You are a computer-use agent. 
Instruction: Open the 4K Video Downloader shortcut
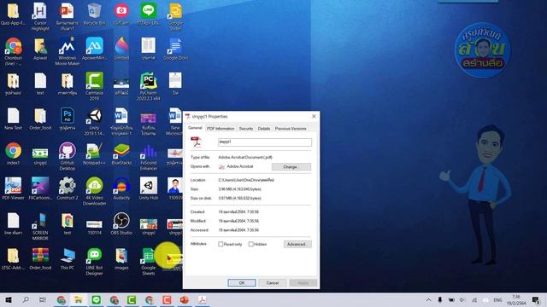(x=94, y=191)
